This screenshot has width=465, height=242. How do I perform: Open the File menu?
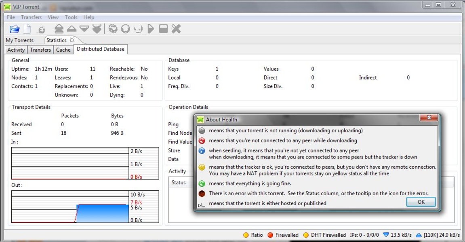tap(11, 17)
